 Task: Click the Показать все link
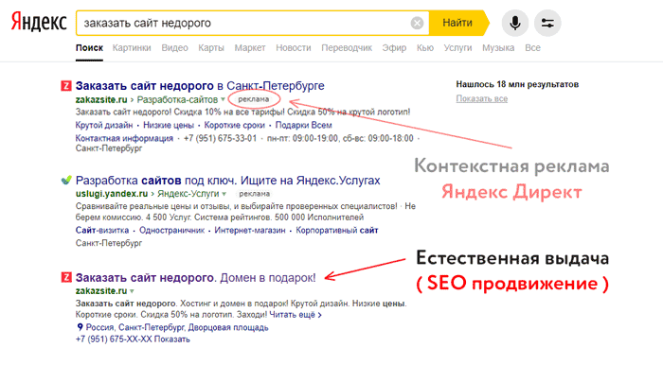481,98
